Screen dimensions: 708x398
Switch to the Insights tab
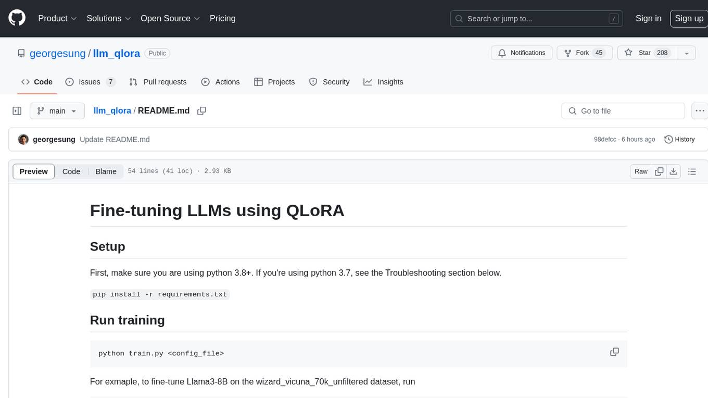(383, 82)
